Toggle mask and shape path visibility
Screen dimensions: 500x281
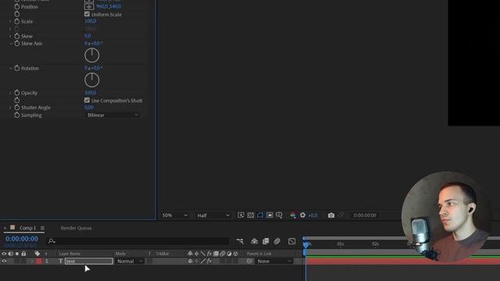(260, 215)
